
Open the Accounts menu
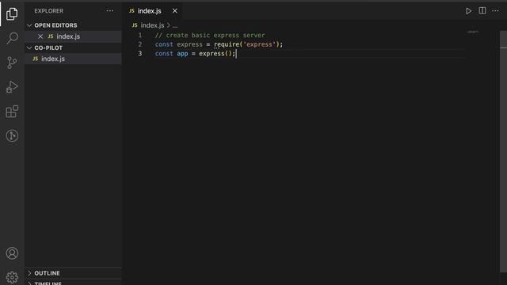coord(12,253)
